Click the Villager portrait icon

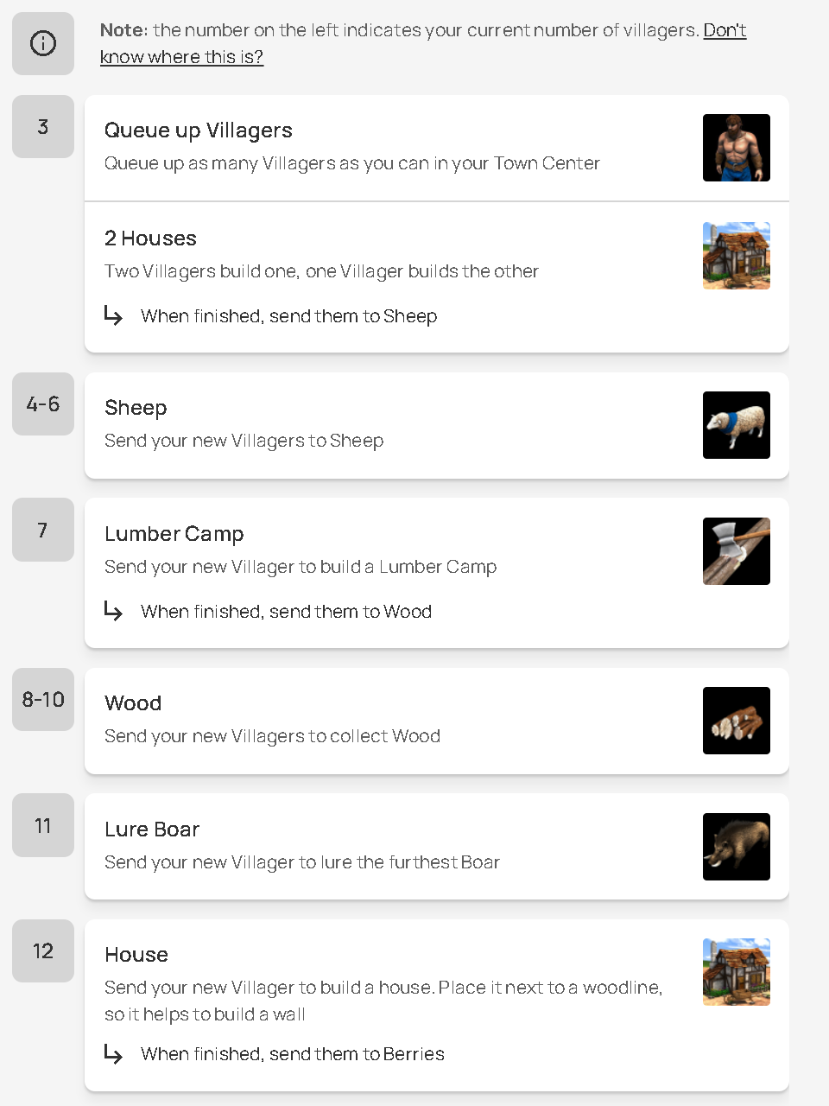click(736, 148)
